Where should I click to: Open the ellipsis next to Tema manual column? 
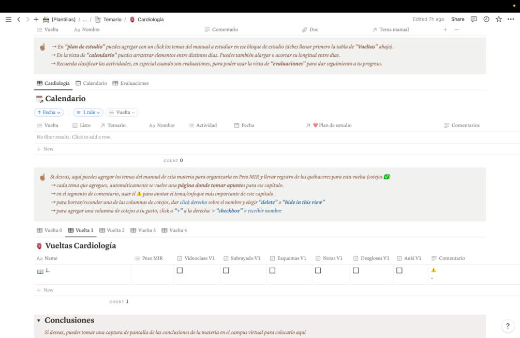click(457, 29)
